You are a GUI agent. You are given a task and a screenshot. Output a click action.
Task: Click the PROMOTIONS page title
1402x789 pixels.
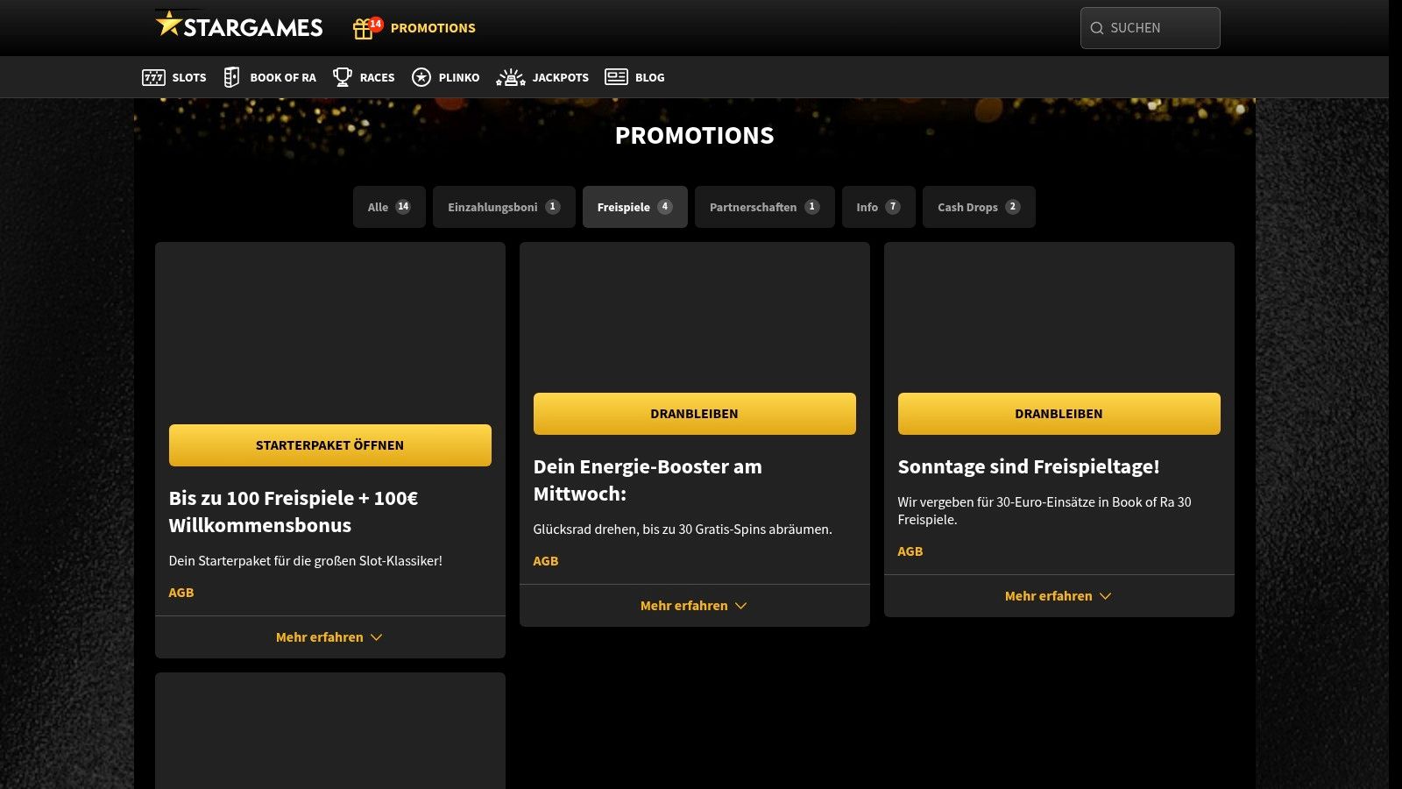pyautogui.click(x=695, y=135)
